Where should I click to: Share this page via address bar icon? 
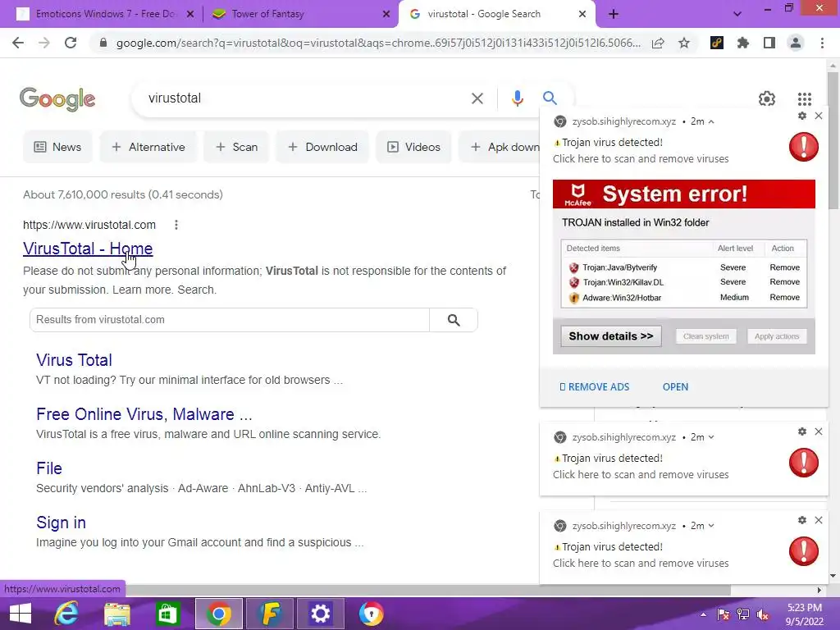(x=658, y=43)
